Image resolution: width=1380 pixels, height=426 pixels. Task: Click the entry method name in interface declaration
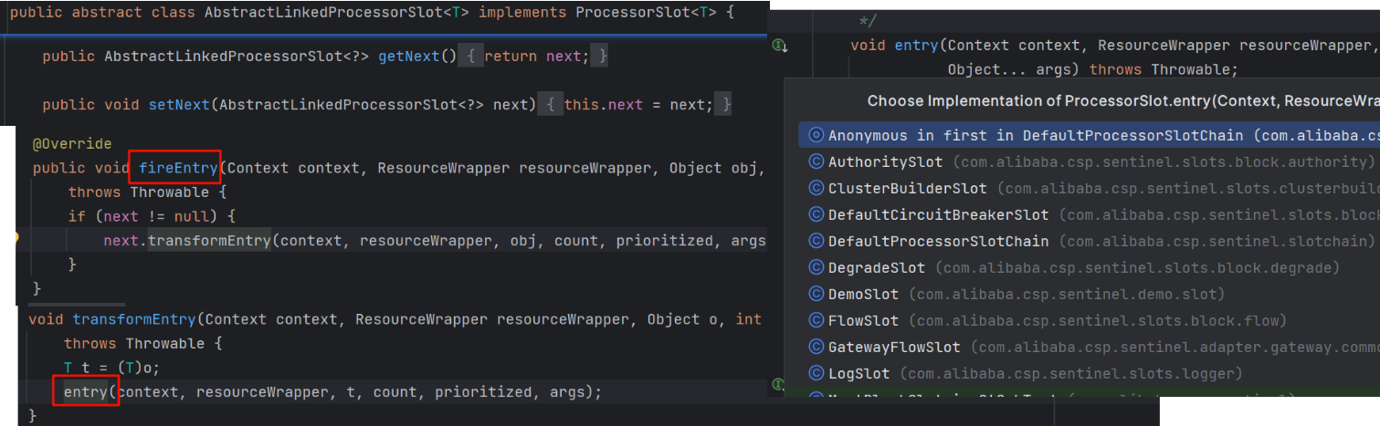point(916,45)
